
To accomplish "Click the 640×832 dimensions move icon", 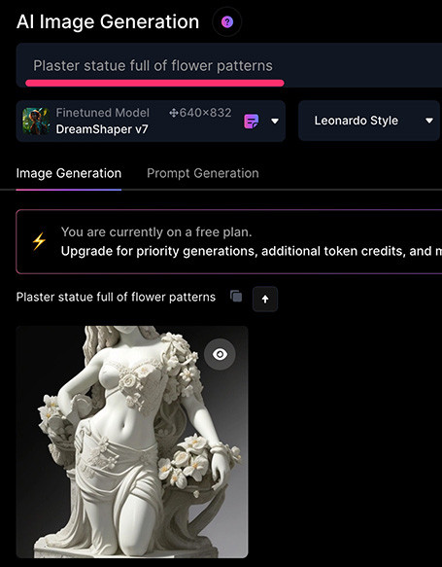I will coord(173,113).
